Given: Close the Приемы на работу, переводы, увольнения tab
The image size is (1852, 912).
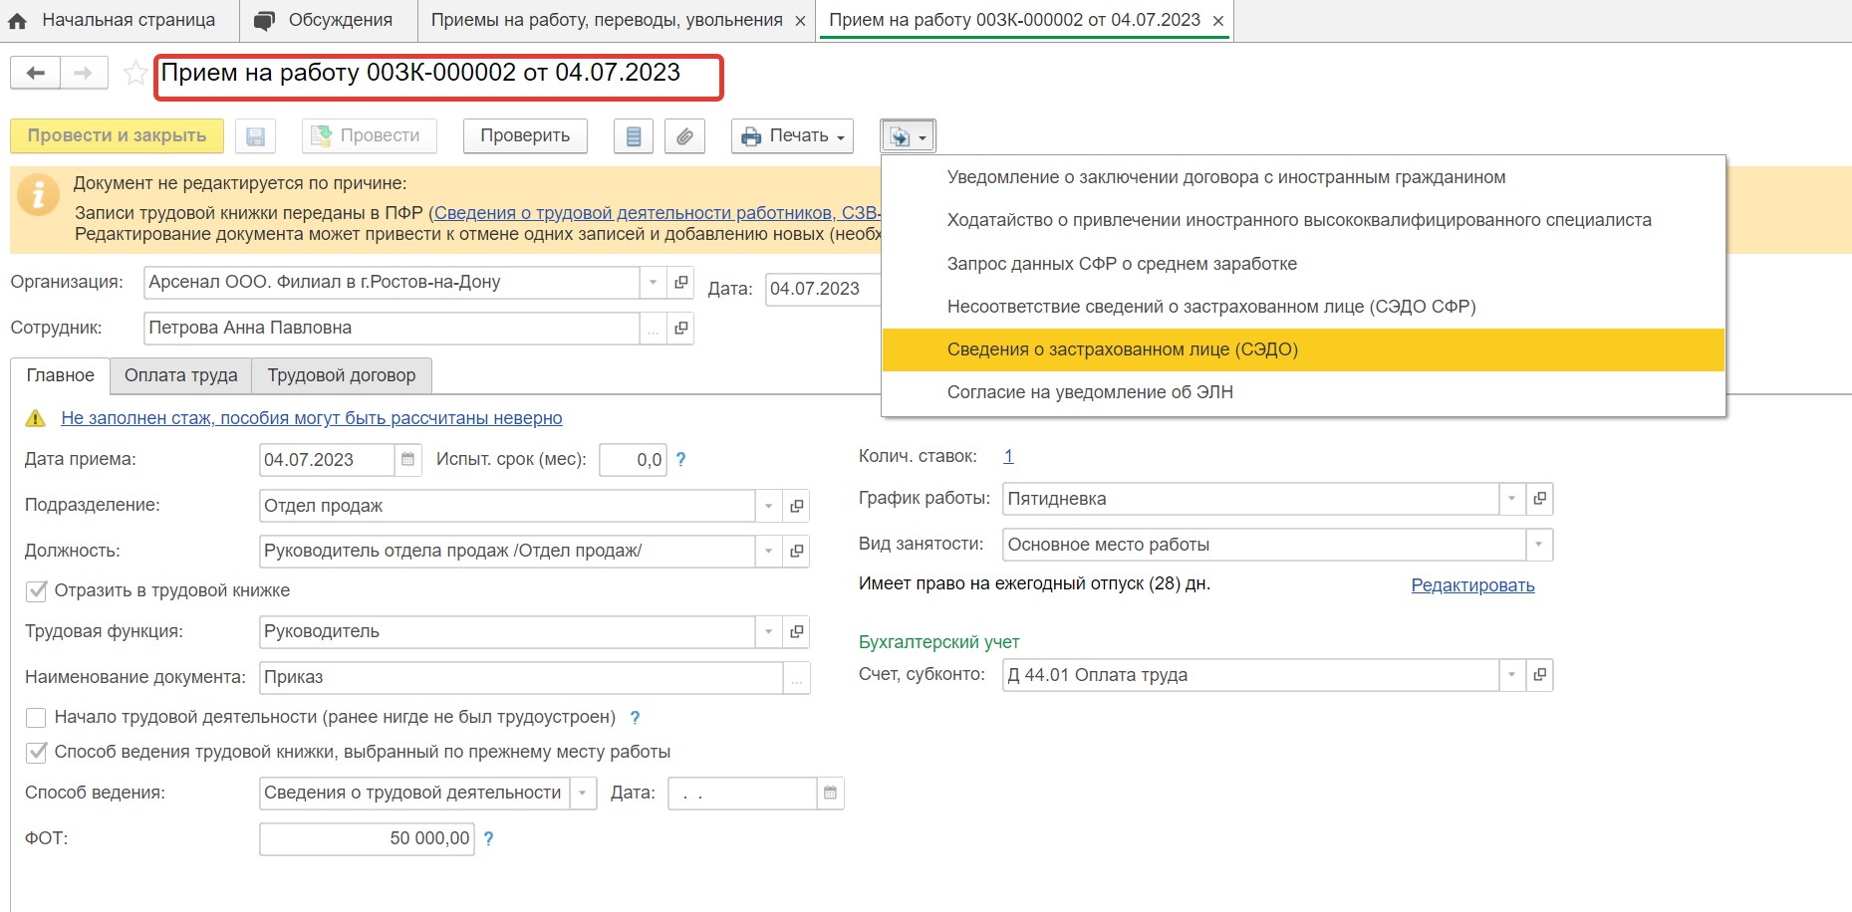Looking at the screenshot, I should [800, 21].
